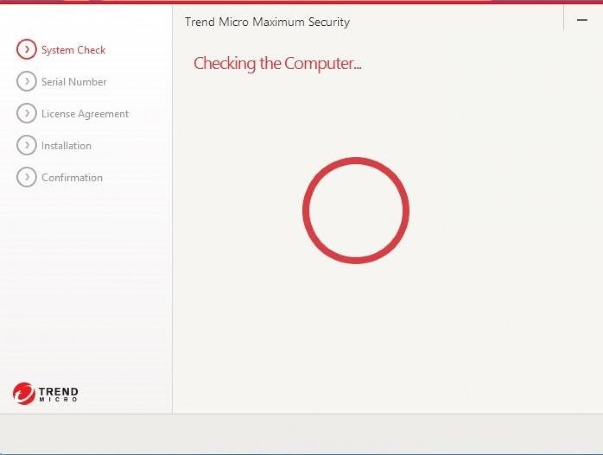Viewport: 603px width, 455px height.
Task: Click the gray footer bar at bottom
Action: coord(301,433)
